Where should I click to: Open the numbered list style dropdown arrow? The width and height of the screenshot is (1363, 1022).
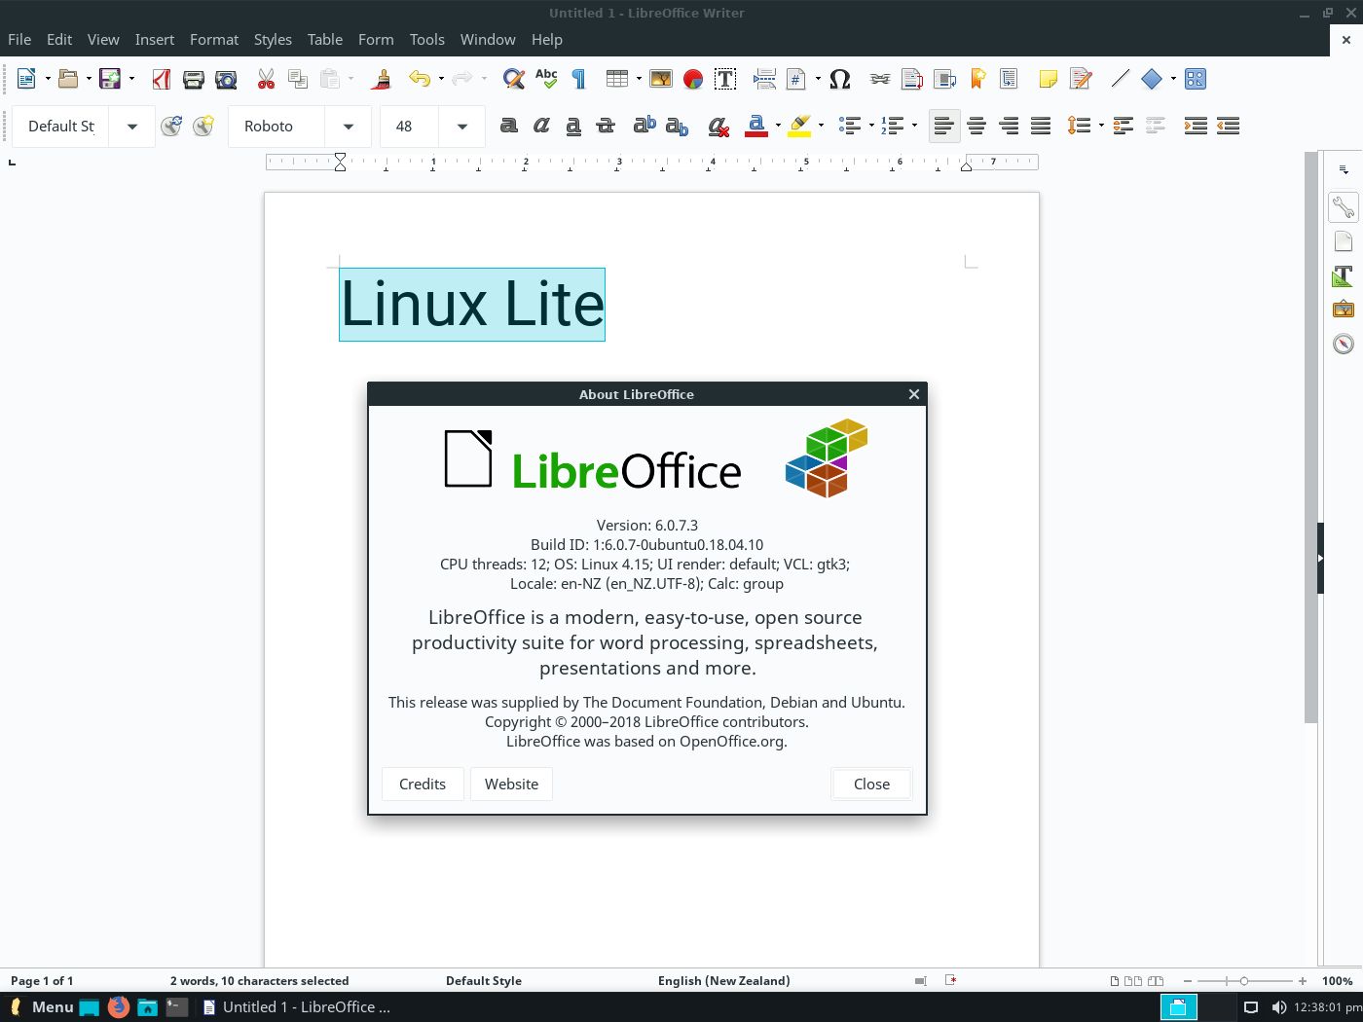pyautogui.click(x=914, y=126)
